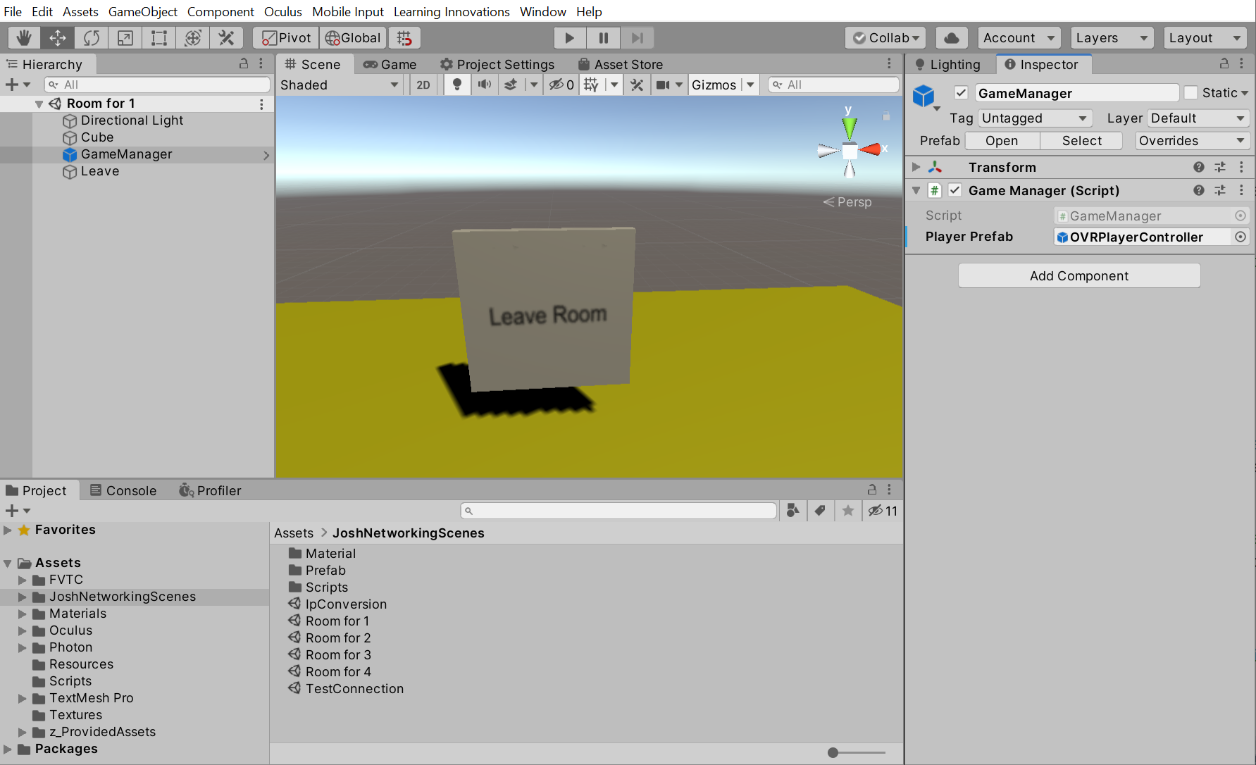This screenshot has width=1256, height=765.
Task: Open Game Manager component context menu
Action: pyautogui.click(x=1241, y=190)
